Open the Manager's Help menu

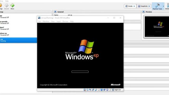click(x=7, y=1)
